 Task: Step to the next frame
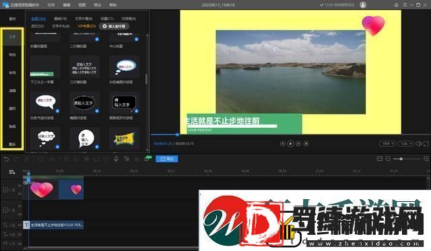[298, 143]
